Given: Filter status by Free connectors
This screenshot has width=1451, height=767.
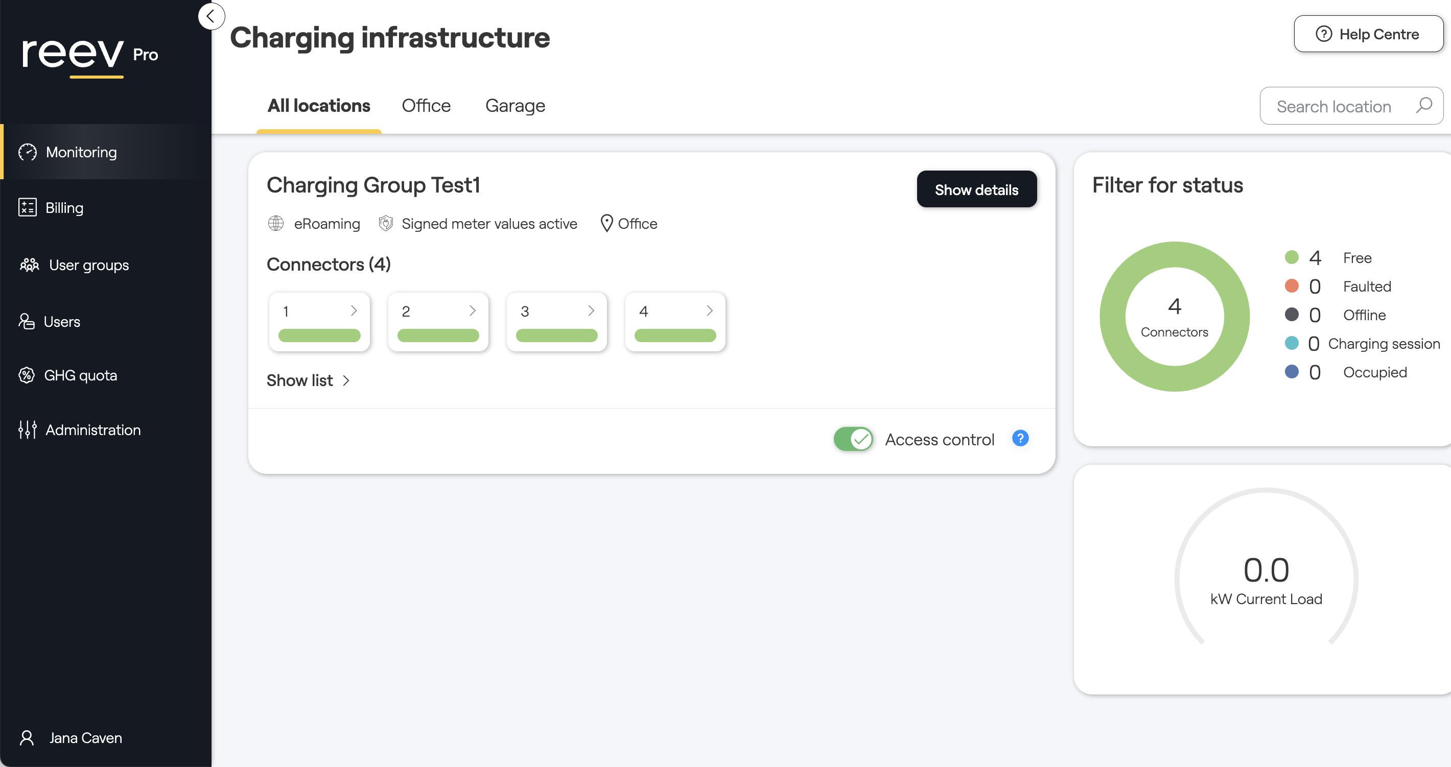Looking at the screenshot, I should click(x=1356, y=258).
